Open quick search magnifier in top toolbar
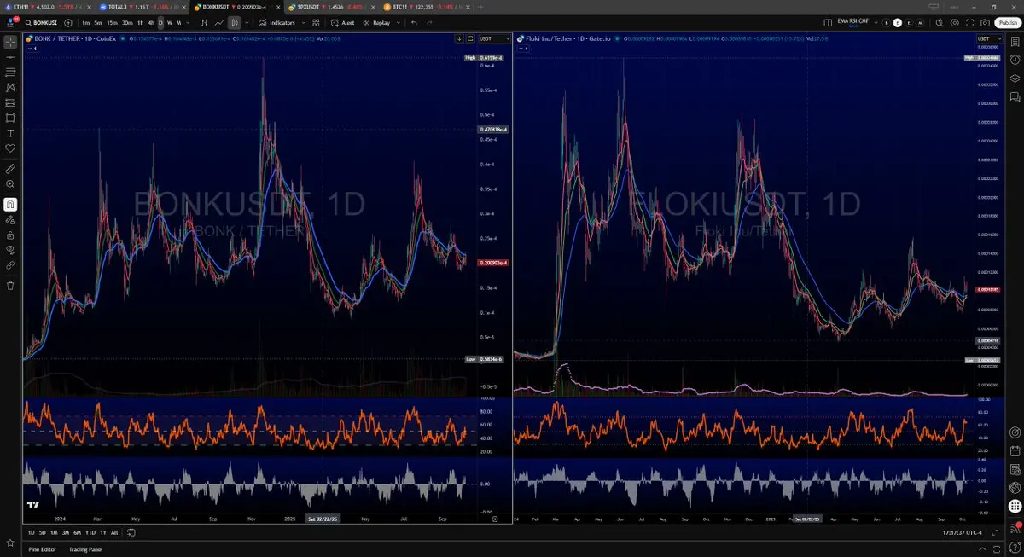 [x=939, y=22]
